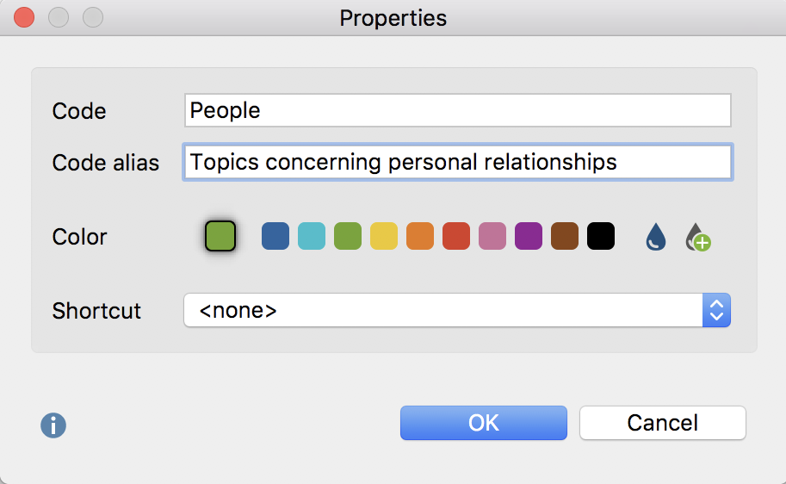Pick the brown color swatch
This screenshot has width=786, height=484.
point(565,236)
